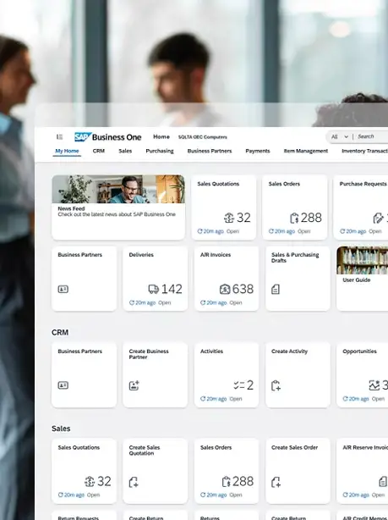Click the Activities checklist icon
Image resolution: width=388 pixels, height=520 pixels.
tap(239, 385)
